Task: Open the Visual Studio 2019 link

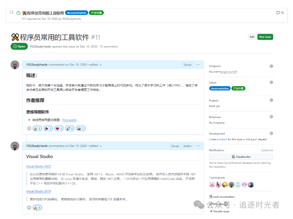Action: pyautogui.click(x=38, y=191)
